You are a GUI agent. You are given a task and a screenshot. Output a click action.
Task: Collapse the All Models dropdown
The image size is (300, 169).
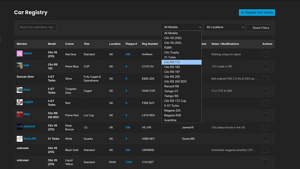[x=182, y=27]
